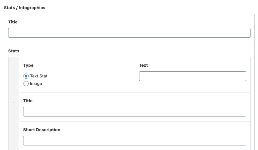Focus the Short Description input field
Viewport: 258px width, 150px height.
click(x=135, y=141)
